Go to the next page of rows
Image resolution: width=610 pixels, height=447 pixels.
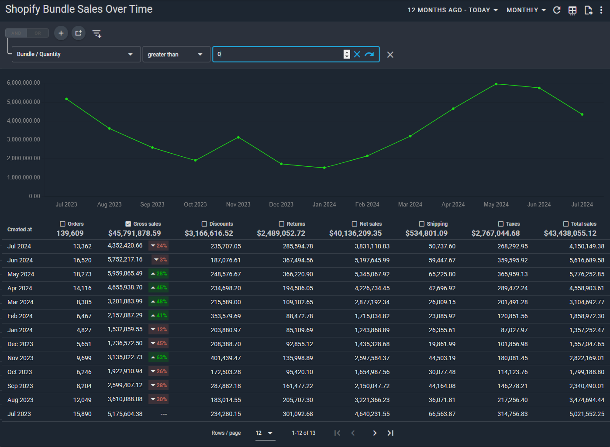tap(374, 433)
